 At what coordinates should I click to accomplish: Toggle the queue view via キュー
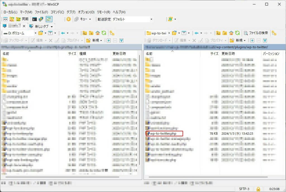83,19
